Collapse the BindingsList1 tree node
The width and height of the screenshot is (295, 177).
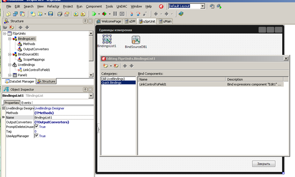9,39
